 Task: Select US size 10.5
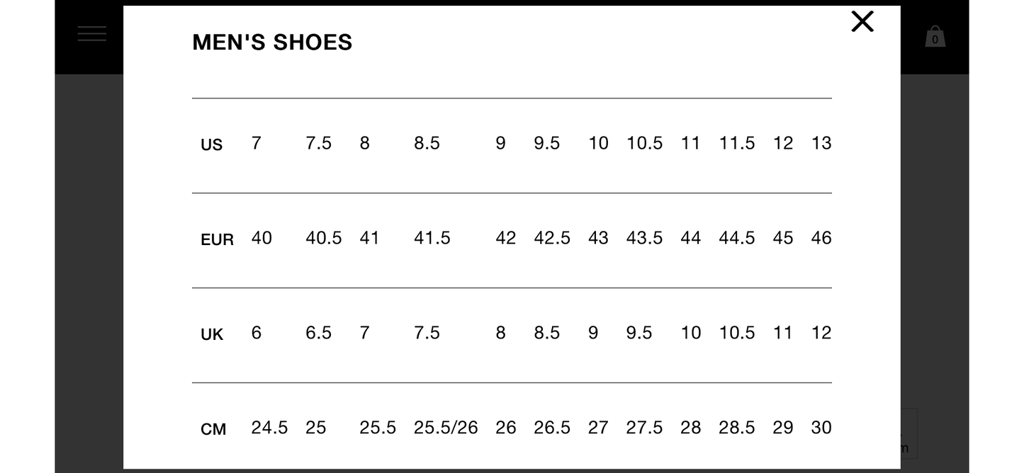(644, 143)
